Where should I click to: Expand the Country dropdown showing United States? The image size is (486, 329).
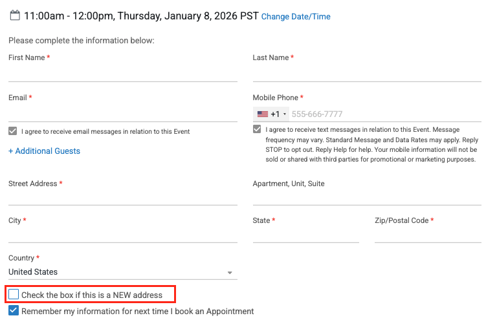[229, 273]
